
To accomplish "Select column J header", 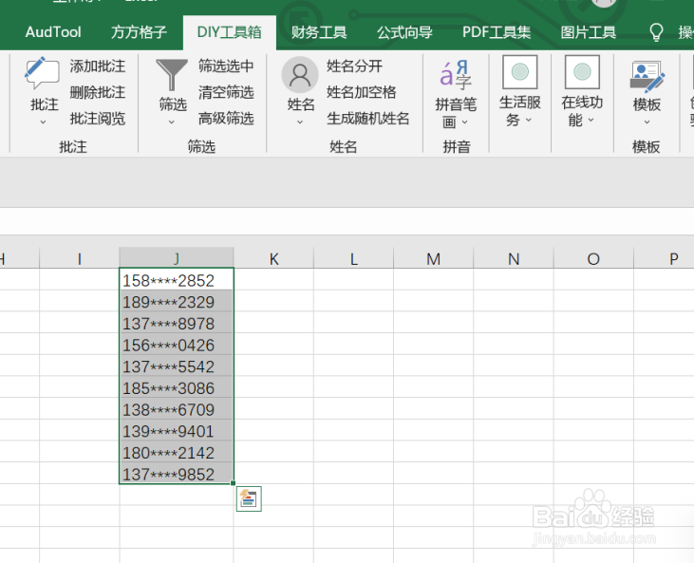I will coord(177,258).
